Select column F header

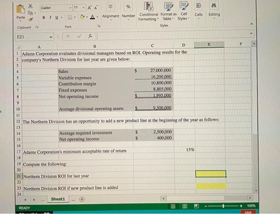(x=241, y=44)
